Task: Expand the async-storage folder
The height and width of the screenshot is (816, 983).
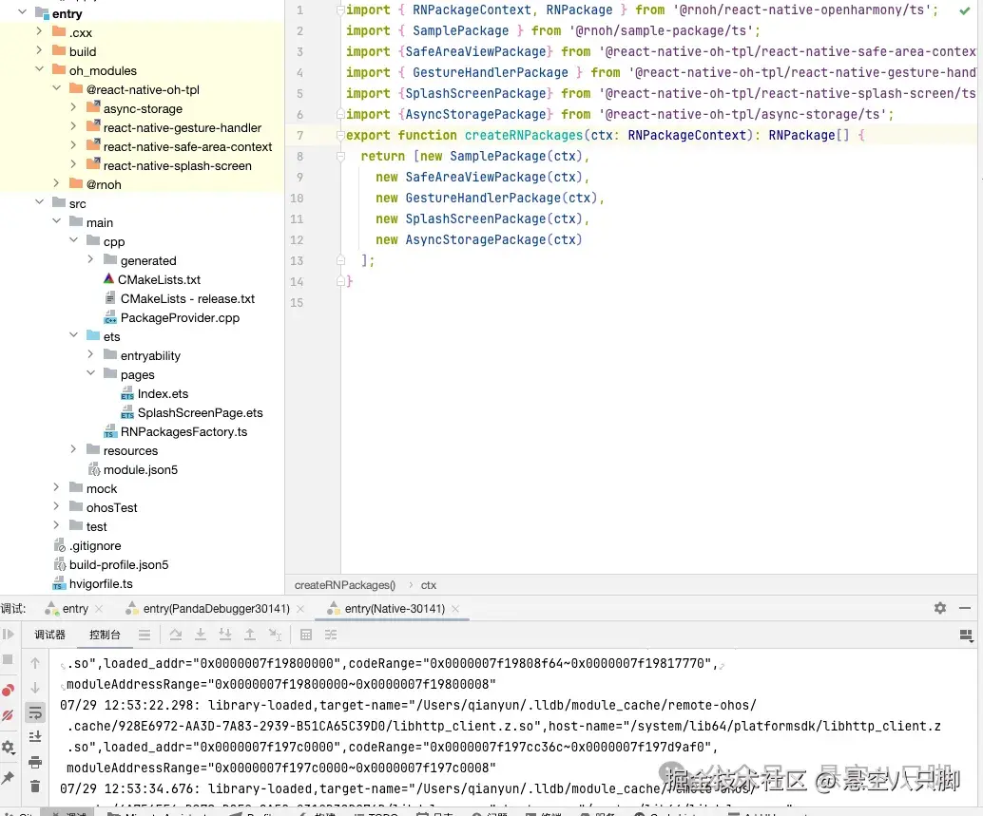Action: (73, 107)
